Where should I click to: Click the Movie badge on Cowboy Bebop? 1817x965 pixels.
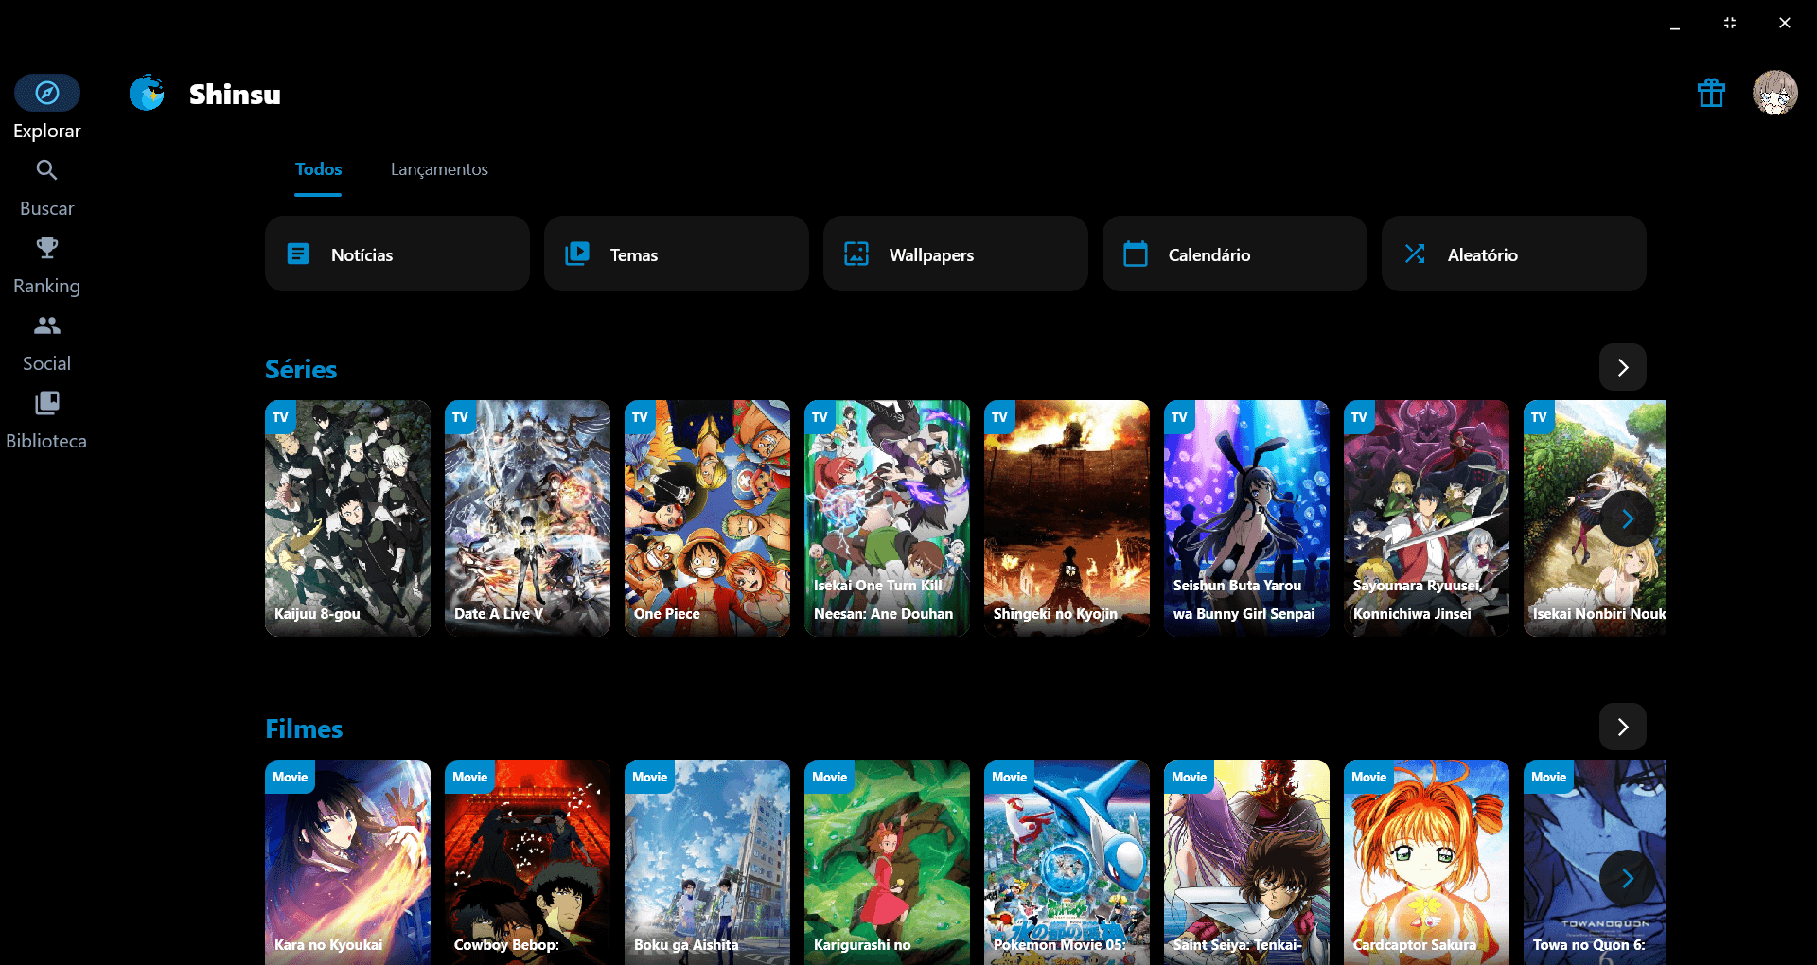point(470,777)
